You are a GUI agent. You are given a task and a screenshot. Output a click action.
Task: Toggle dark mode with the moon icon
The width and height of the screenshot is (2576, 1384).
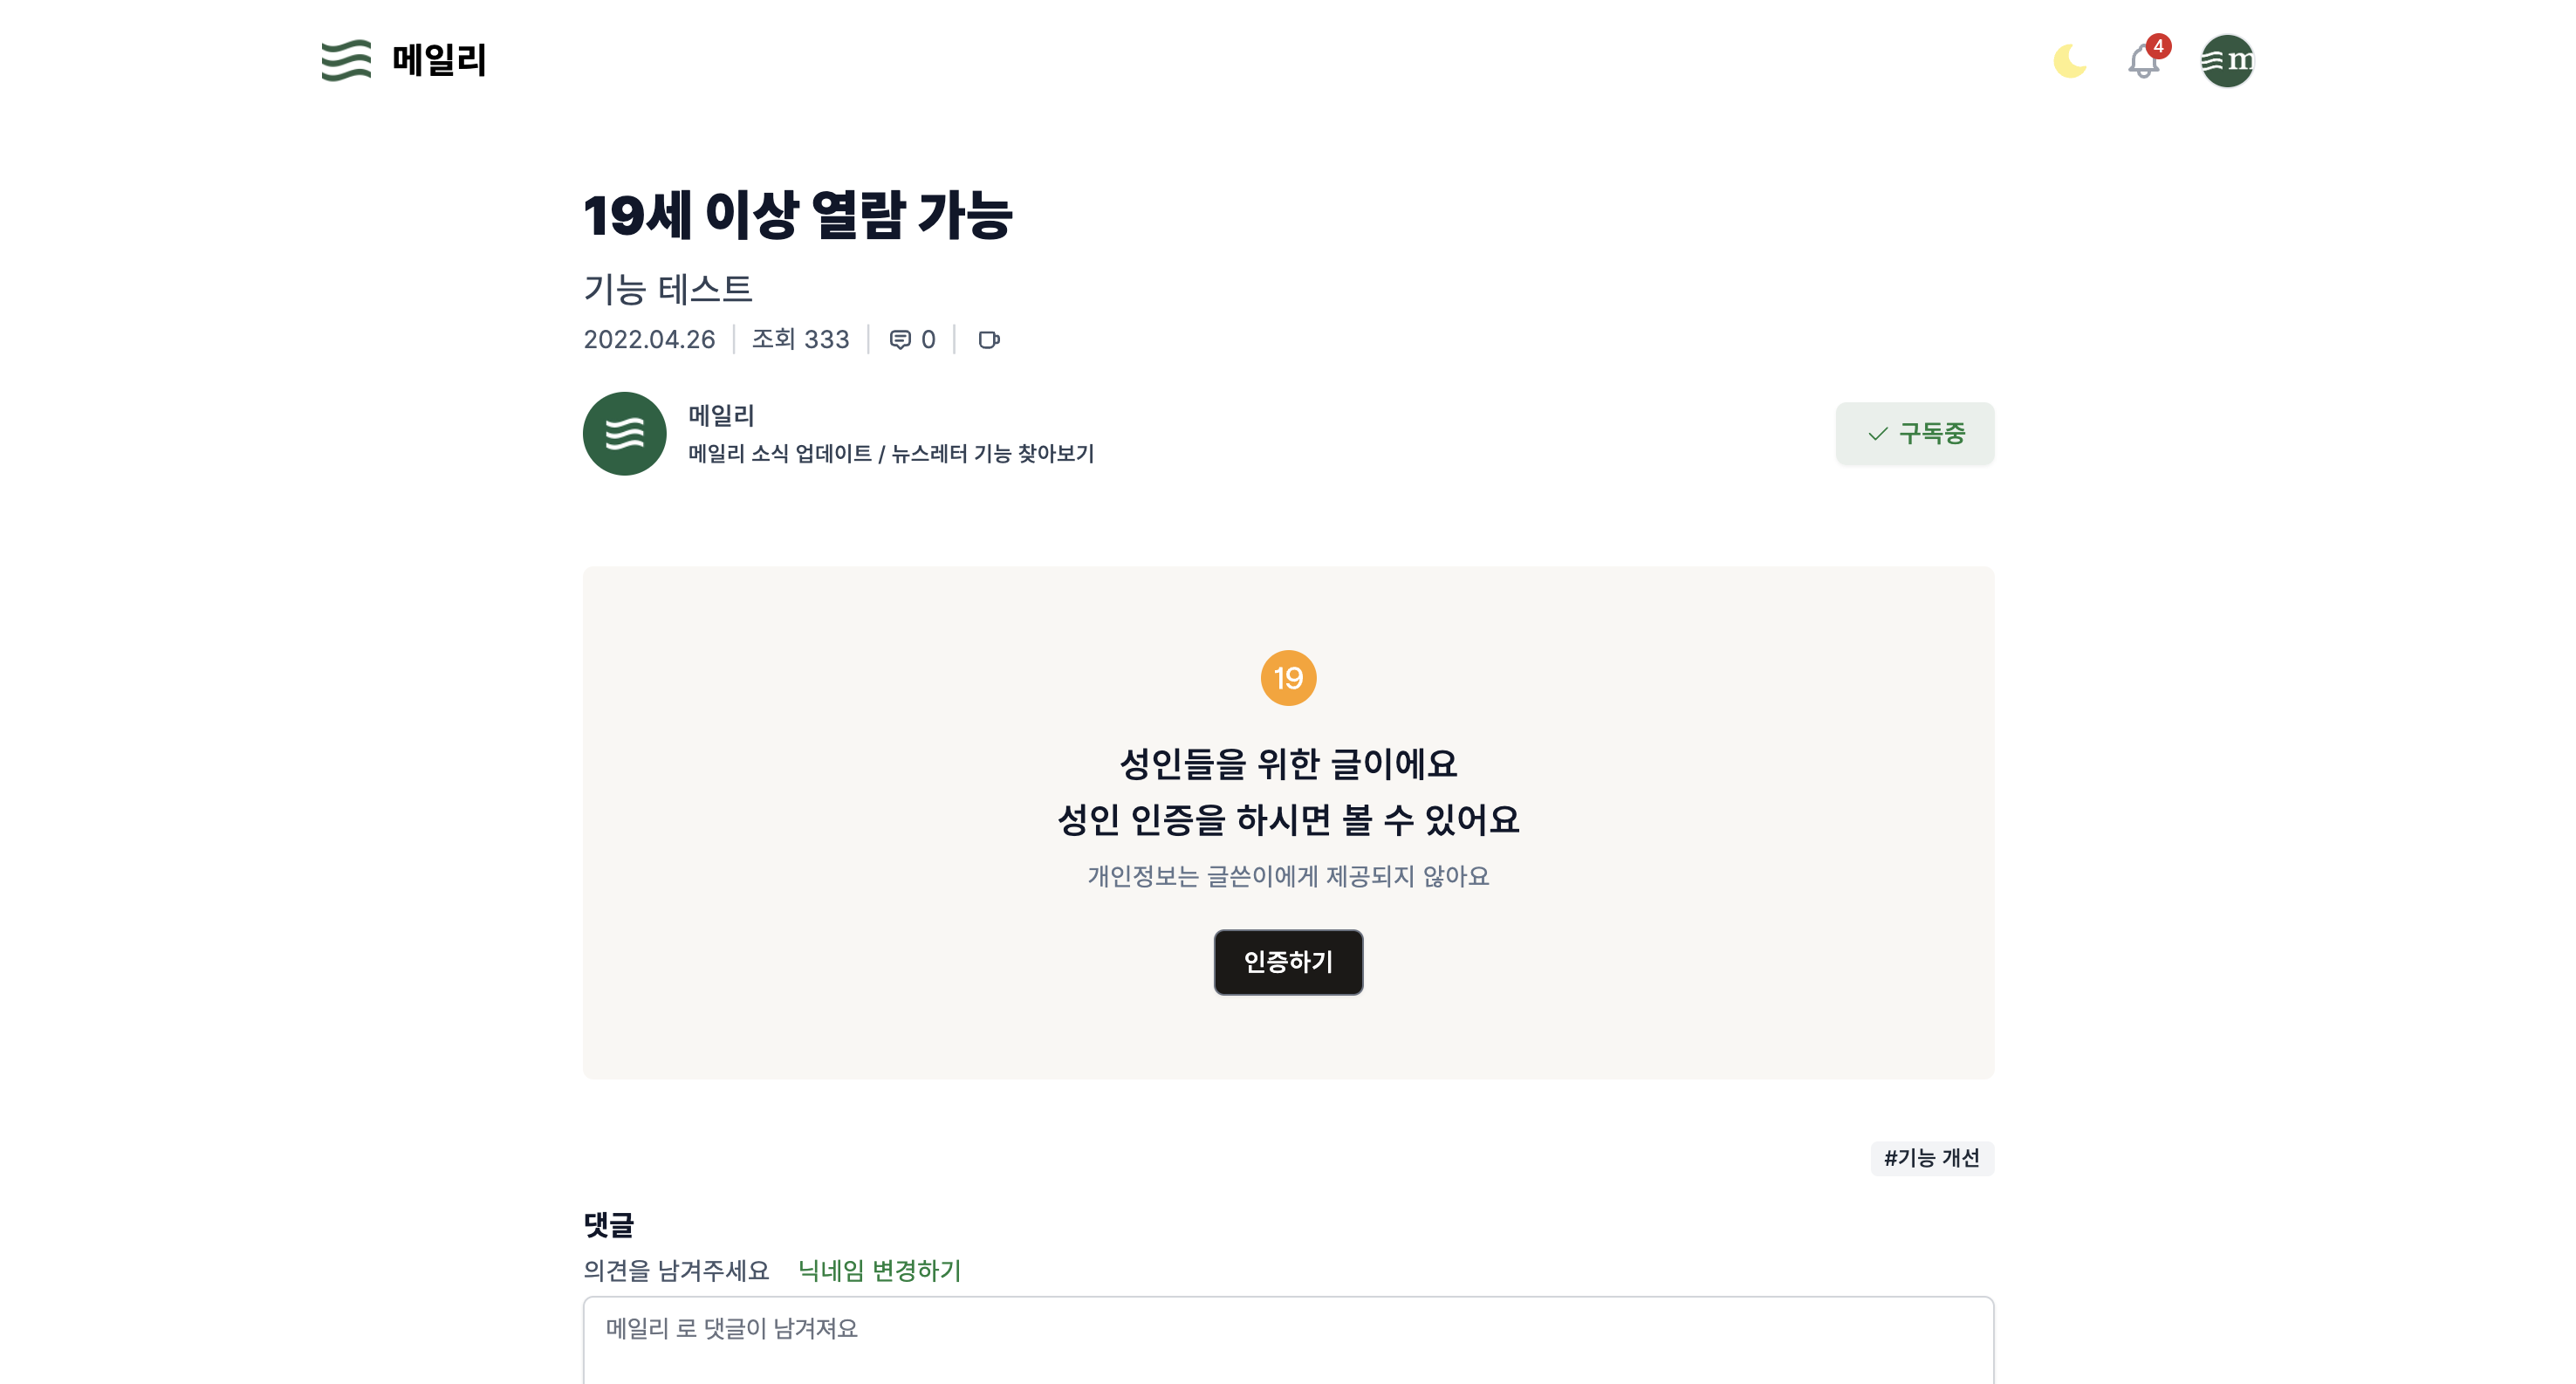pyautogui.click(x=2070, y=62)
